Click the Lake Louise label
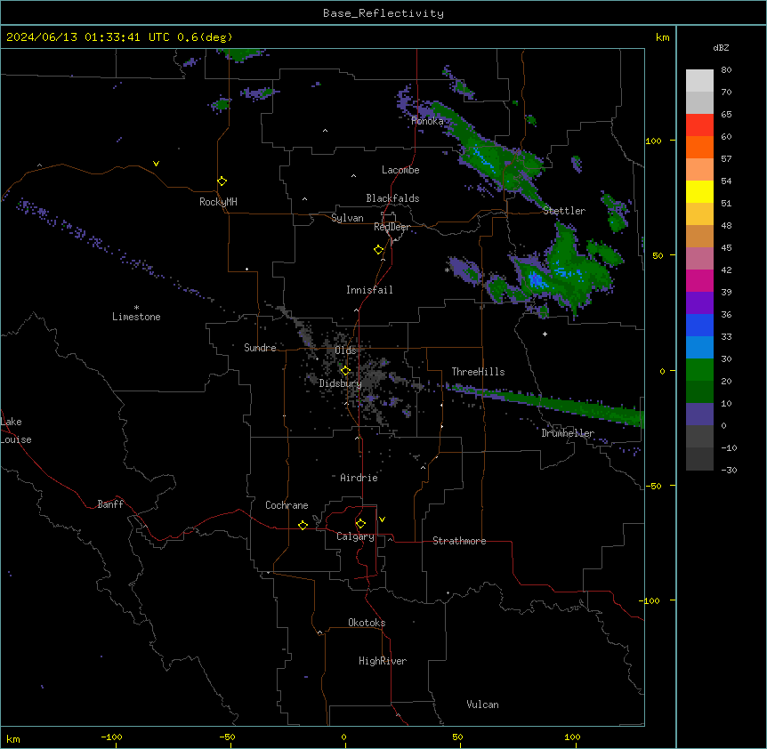Screen dimensions: 767x749 16,431
